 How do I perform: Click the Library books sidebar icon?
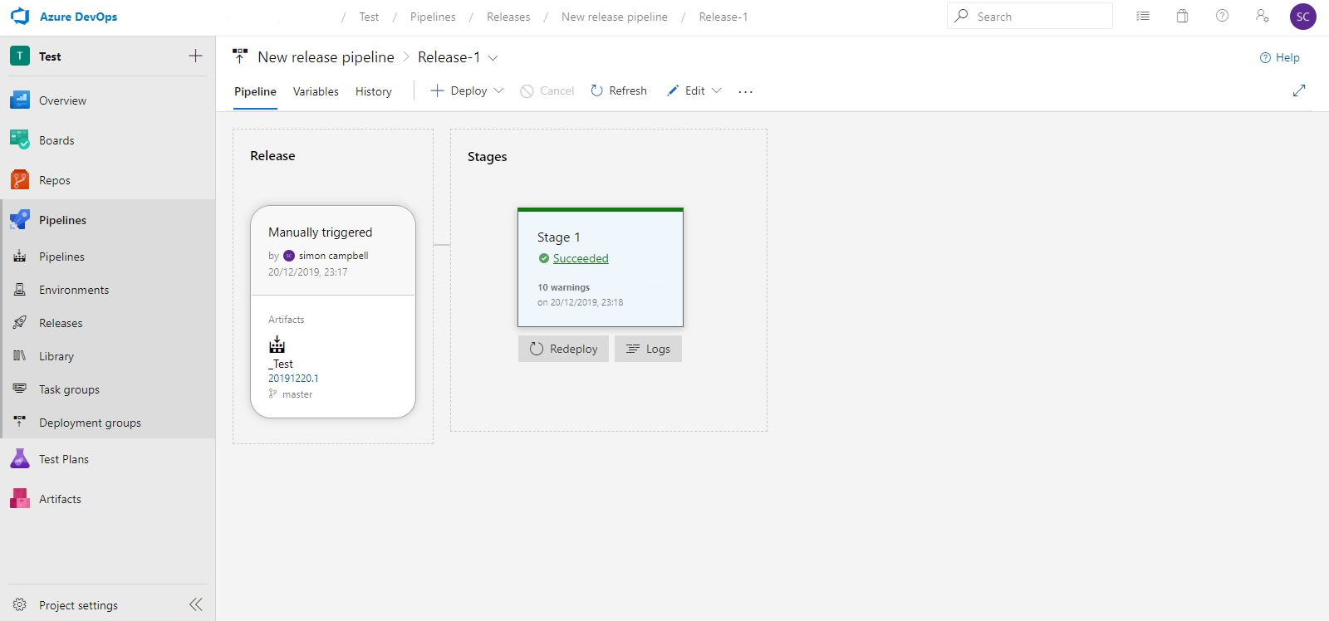point(20,356)
